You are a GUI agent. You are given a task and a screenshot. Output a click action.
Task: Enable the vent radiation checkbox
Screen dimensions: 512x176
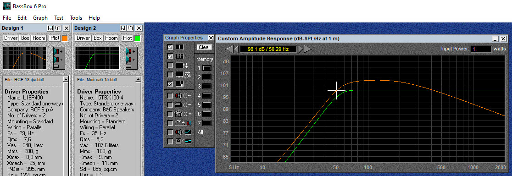click(170, 105)
